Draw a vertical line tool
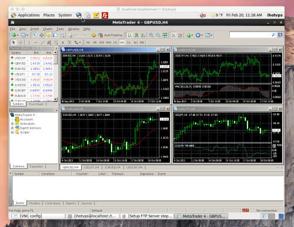294x227 pixels. 29,42
